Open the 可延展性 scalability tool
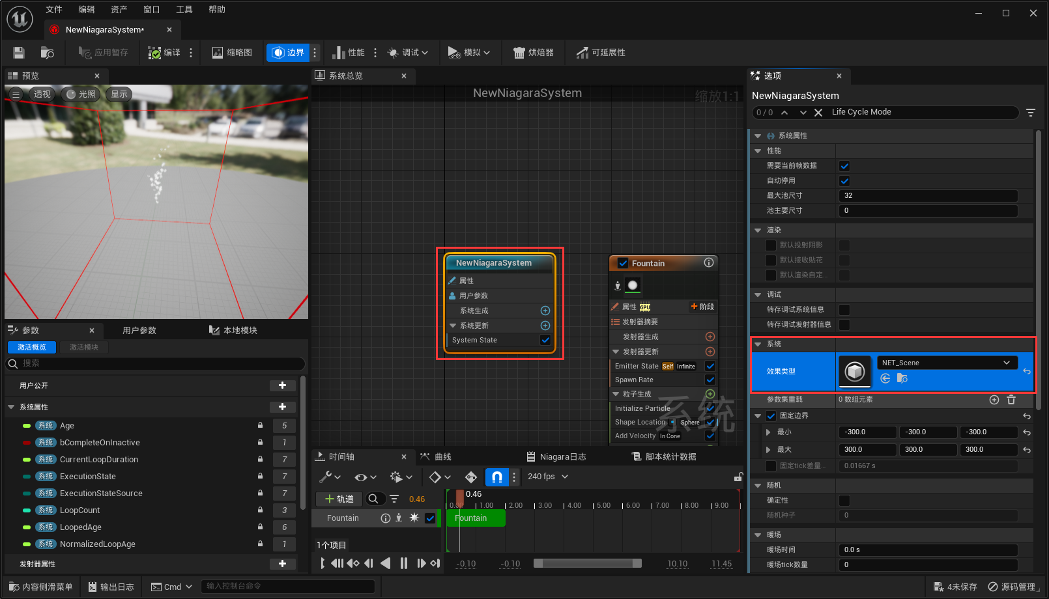The image size is (1049, 599). tap(601, 53)
